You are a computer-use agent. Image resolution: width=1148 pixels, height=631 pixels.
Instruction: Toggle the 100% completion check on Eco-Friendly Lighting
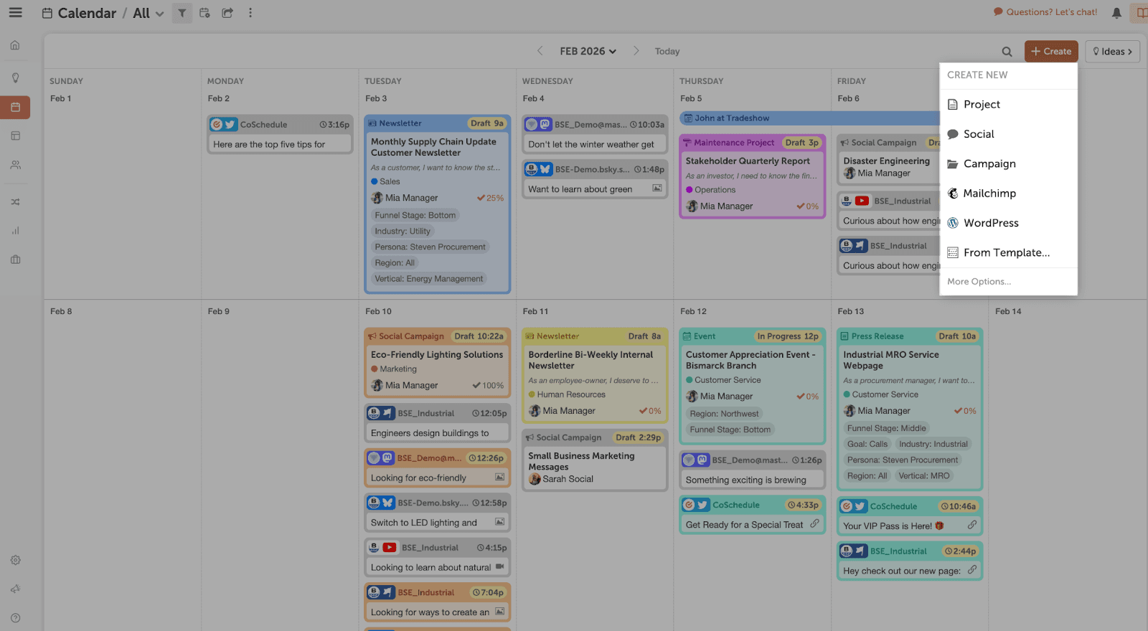pyautogui.click(x=488, y=386)
